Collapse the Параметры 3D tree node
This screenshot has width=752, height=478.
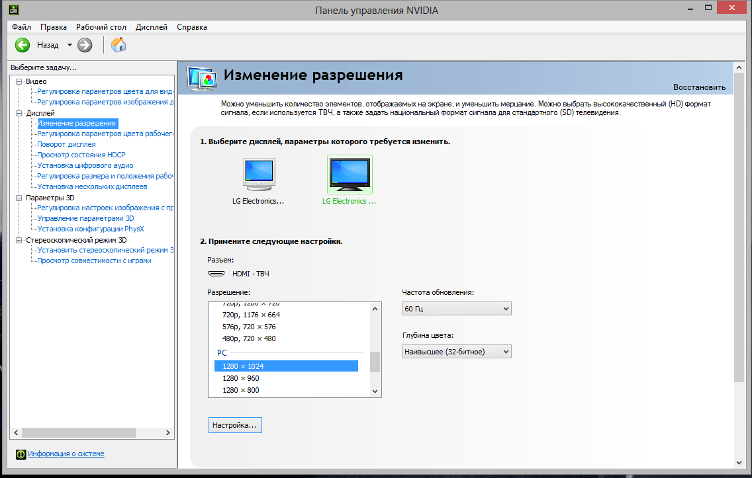click(19, 198)
